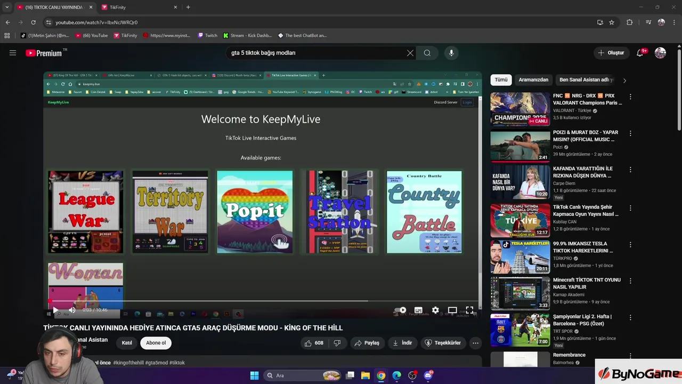Enter fullscreen mode

pos(469,310)
